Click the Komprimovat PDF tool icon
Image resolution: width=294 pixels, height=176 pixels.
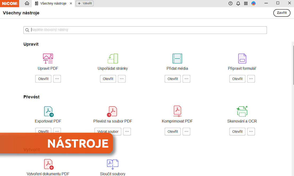177,111
